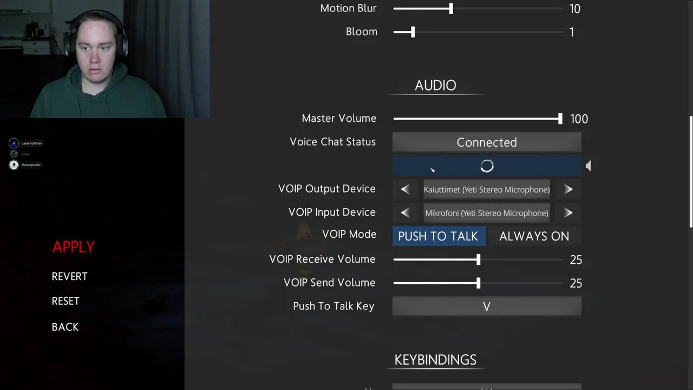Choose RESET in the left menu

(66, 301)
